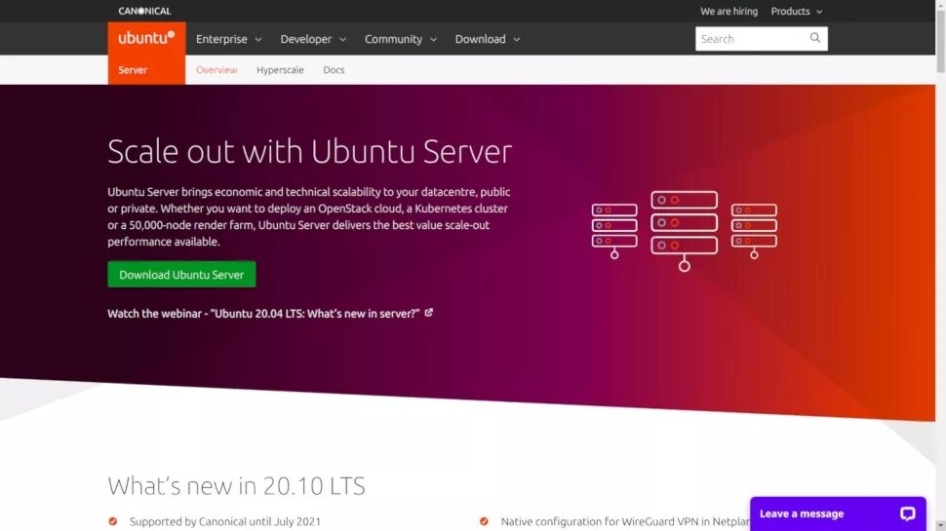Click 'Supported by Canonical until July 2021' text
Screen dimensions: 946x531
(225, 521)
